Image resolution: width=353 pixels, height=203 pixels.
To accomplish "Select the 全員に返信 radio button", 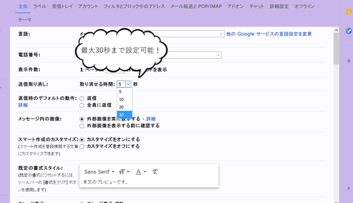I will click(x=82, y=105).
